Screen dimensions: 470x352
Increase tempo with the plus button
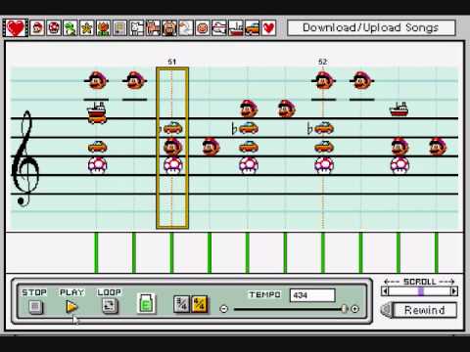point(354,309)
